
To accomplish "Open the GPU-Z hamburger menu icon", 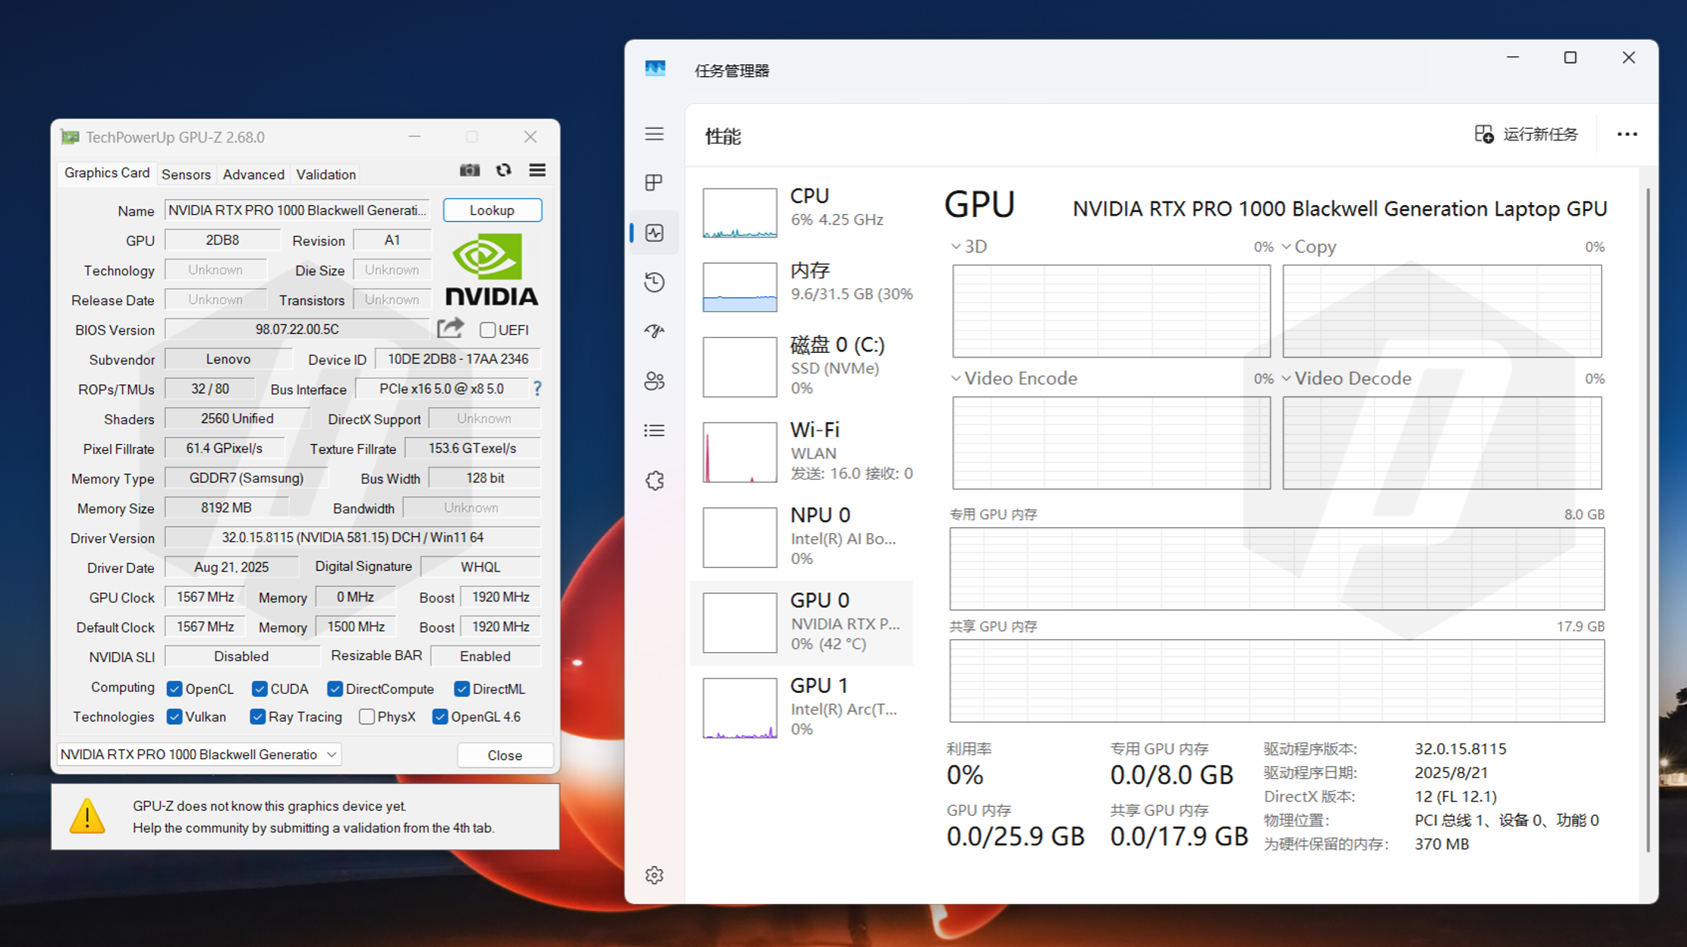I will click(x=537, y=170).
